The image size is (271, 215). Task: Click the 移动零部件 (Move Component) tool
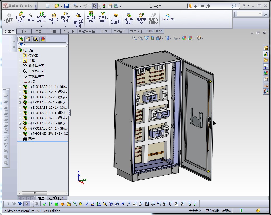(x=65, y=17)
